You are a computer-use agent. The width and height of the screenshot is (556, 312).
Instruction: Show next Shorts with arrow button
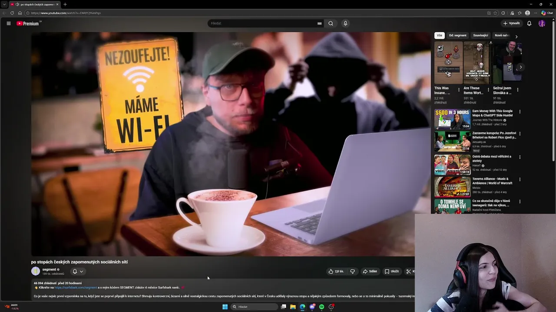click(x=521, y=67)
